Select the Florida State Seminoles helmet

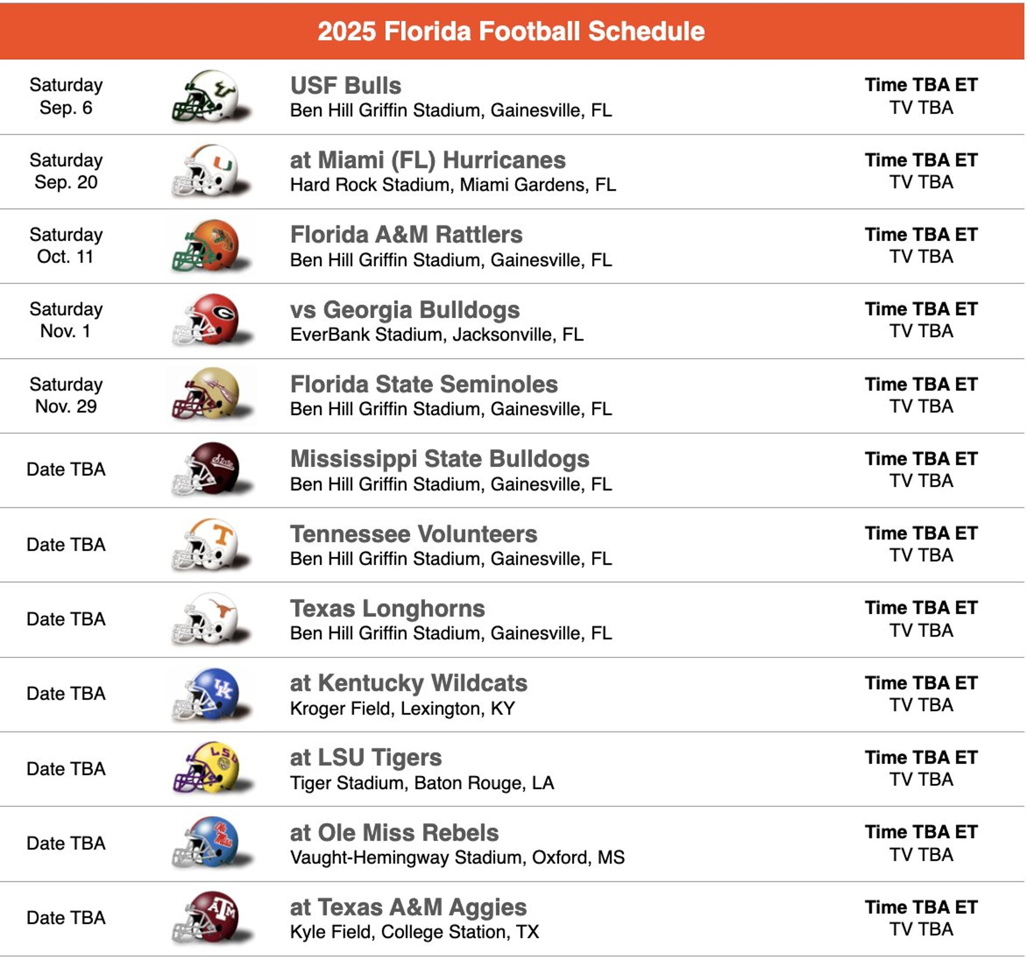(x=211, y=395)
